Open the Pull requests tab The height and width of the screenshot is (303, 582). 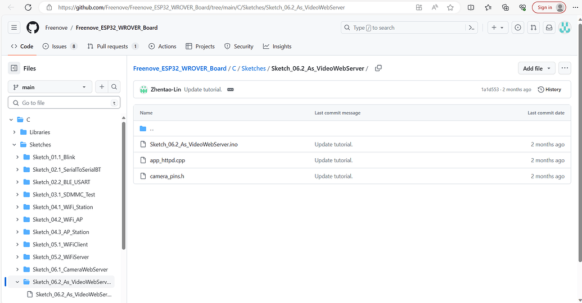(x=112, y=47)
